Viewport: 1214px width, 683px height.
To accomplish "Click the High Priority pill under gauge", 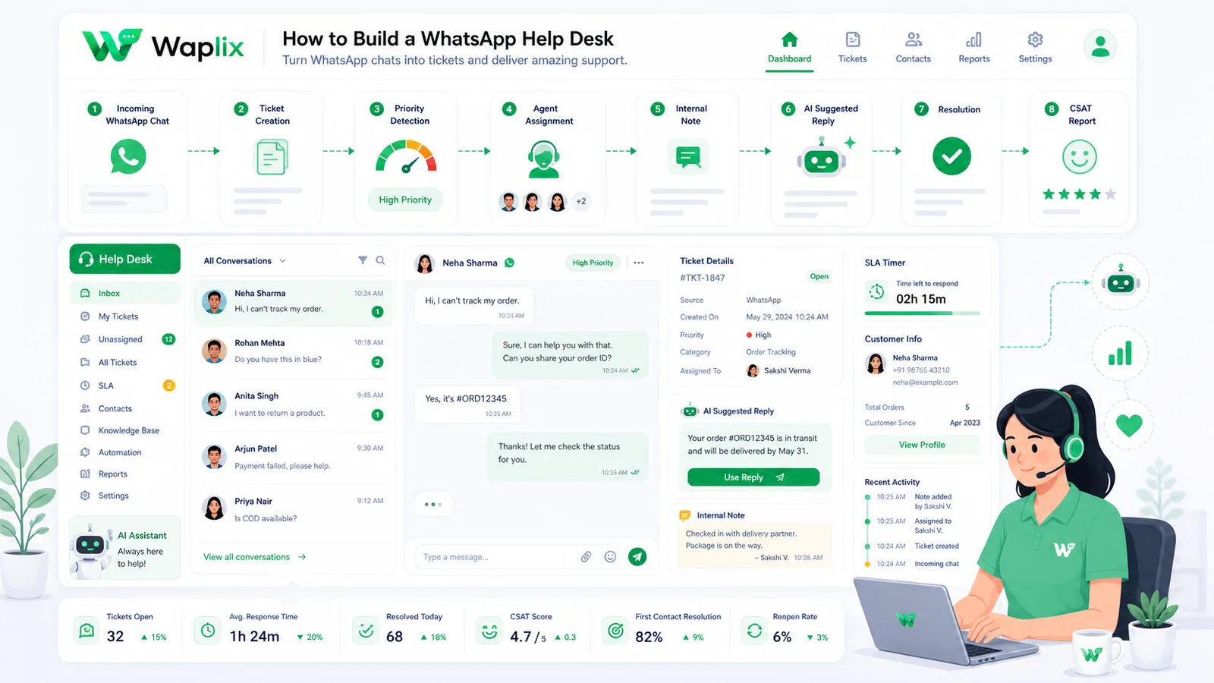I will point(405,200).
